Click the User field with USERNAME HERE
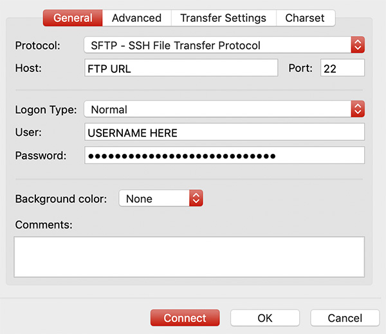Screen dimensions: 386x334 tap(225, 132)
